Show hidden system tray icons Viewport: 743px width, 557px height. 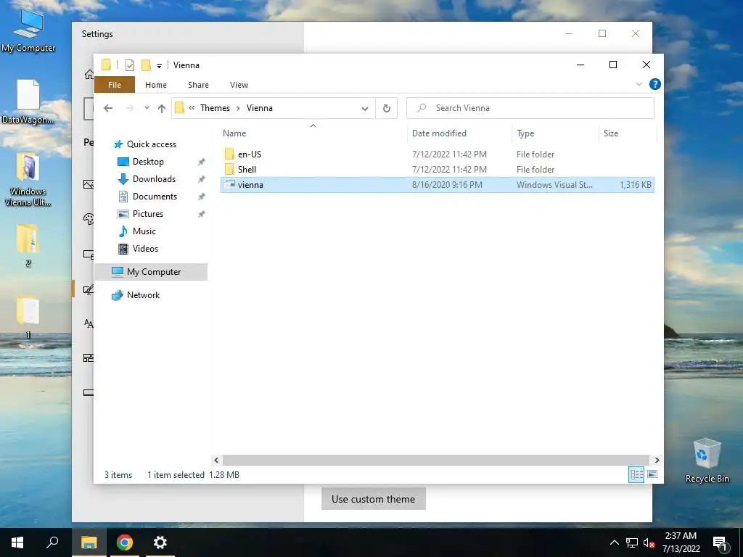coord(614,542)
